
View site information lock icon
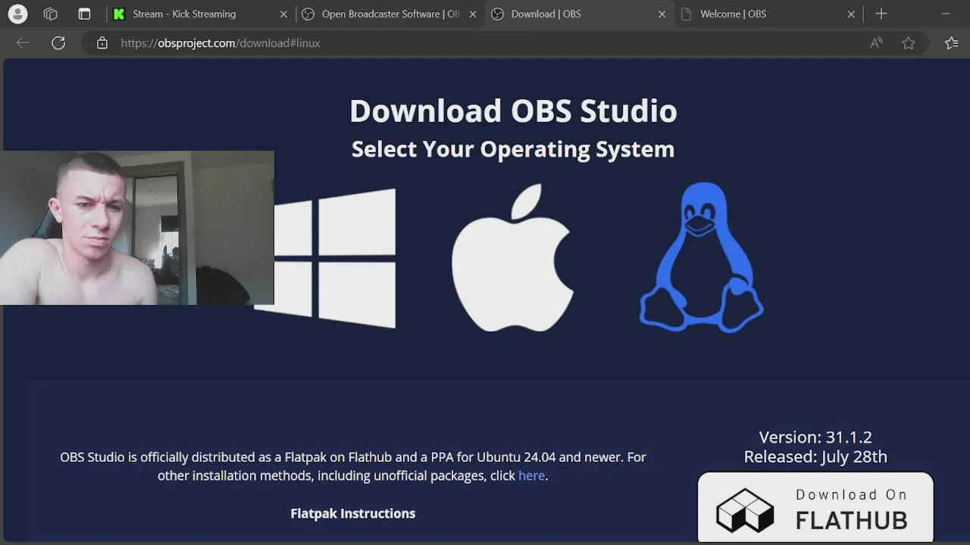(x=102, y=43)
